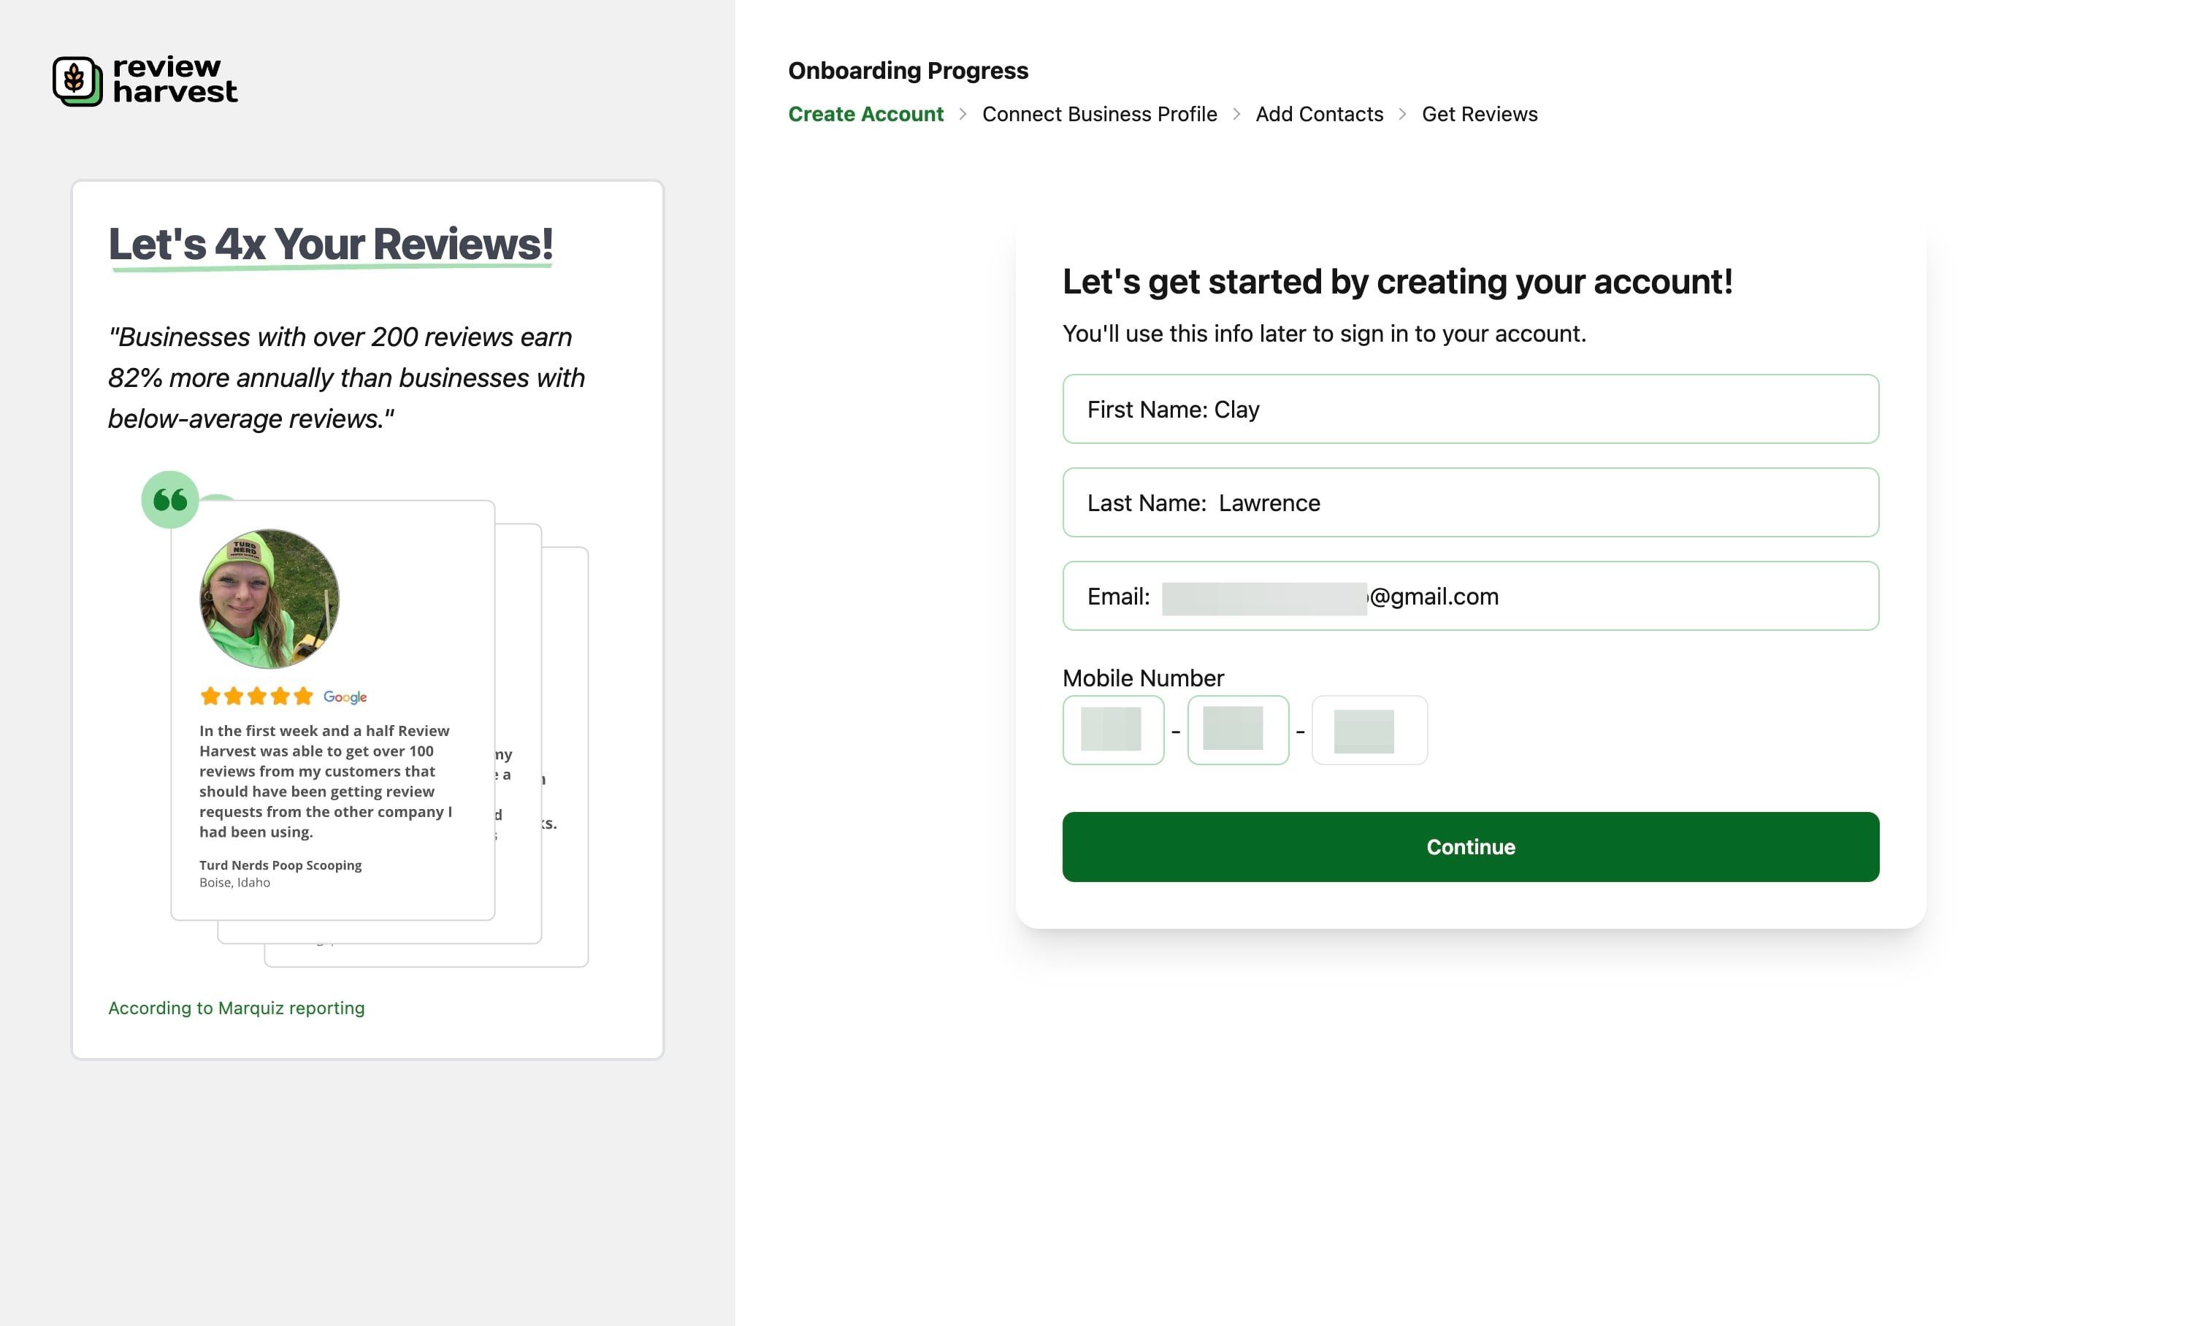Click the Mobile Number label
This screenshot has height=1326, width=2207.
click(1143, 678)
